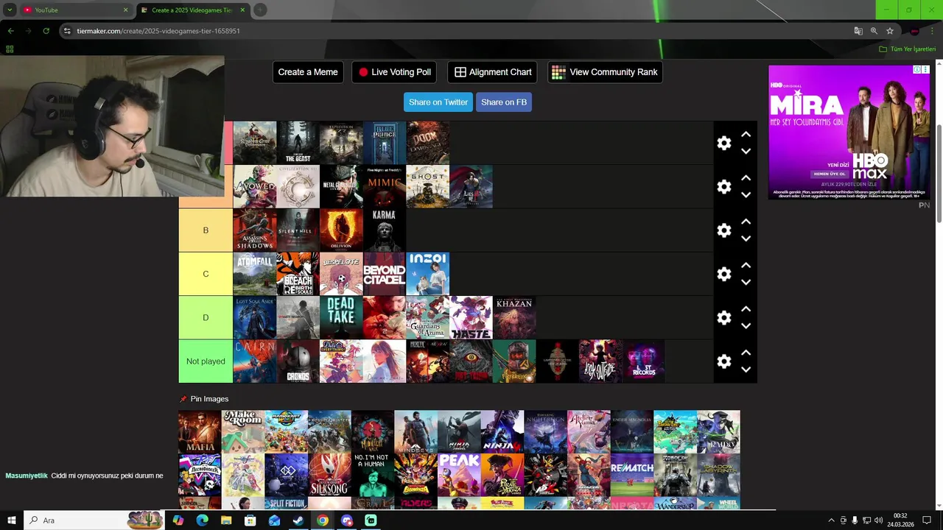Screen dimensions: 943x530
Task: Move D tier row up
Action: click(x=746, y=308)
